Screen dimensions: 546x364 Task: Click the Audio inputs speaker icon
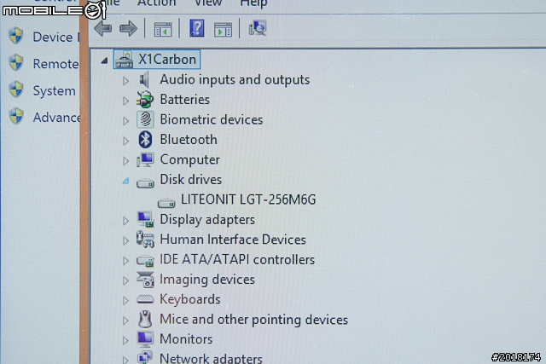click(x=144, y=79)
